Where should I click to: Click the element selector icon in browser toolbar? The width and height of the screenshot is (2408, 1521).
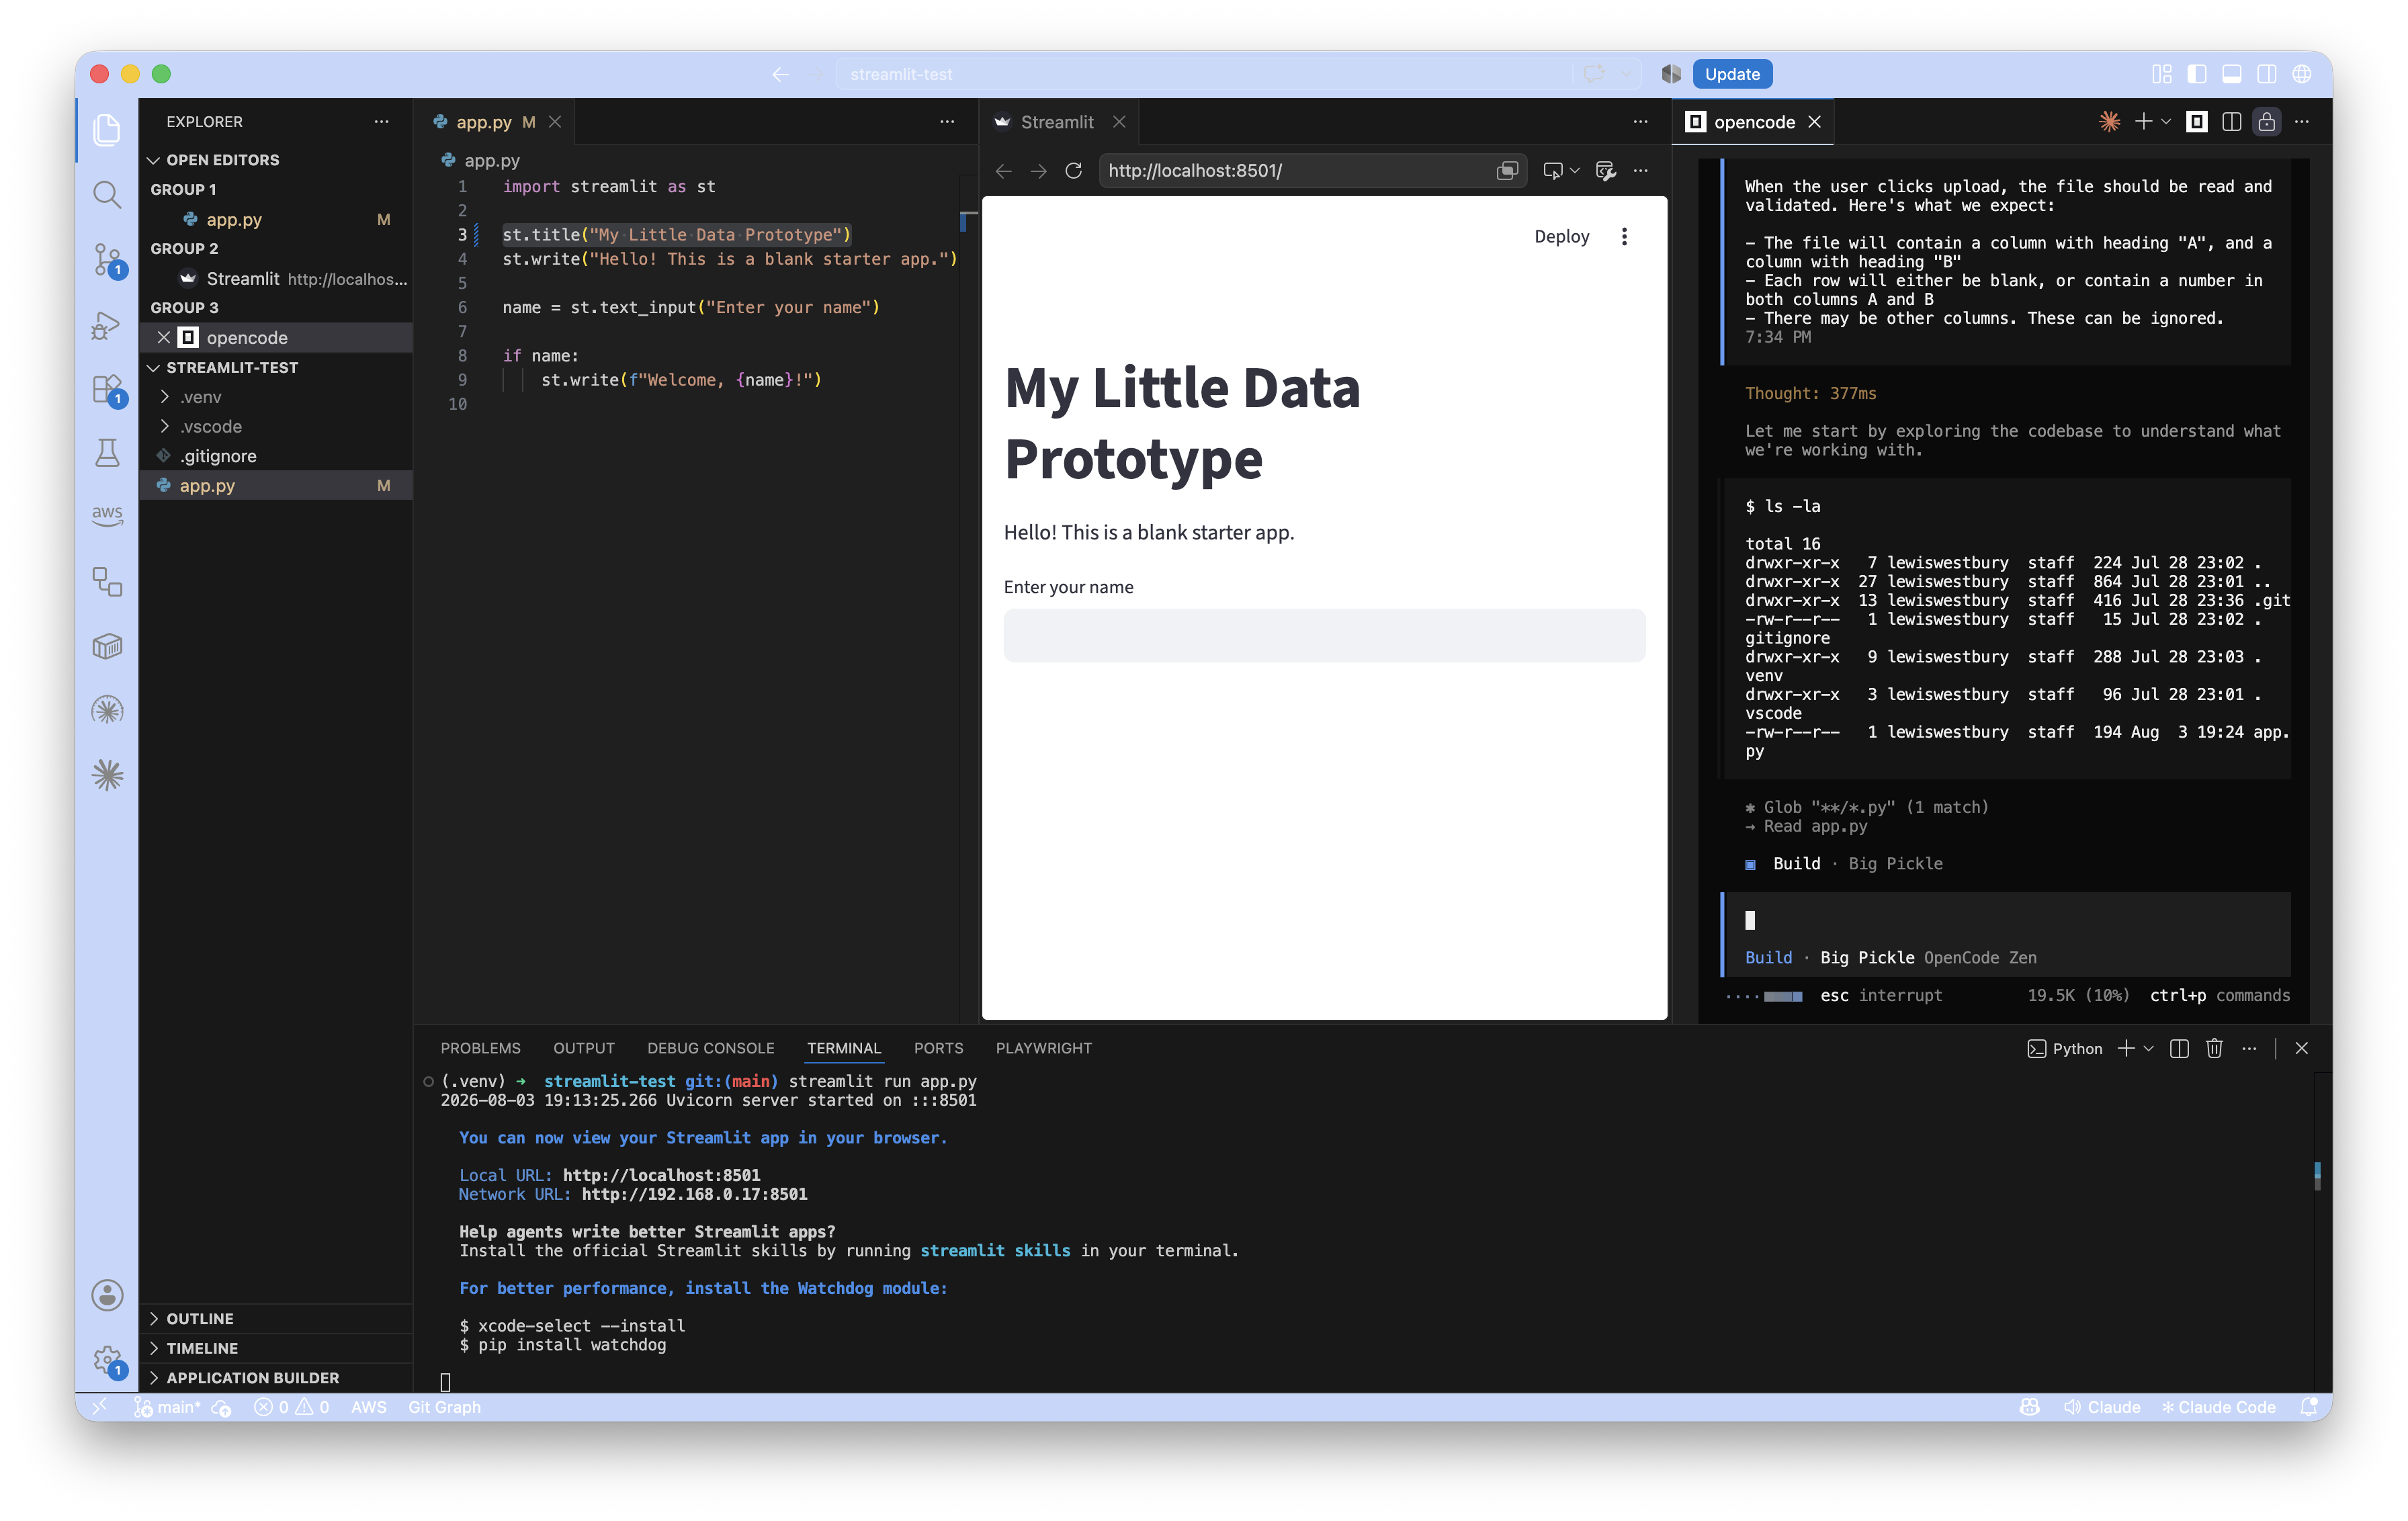pos(1553,171)
